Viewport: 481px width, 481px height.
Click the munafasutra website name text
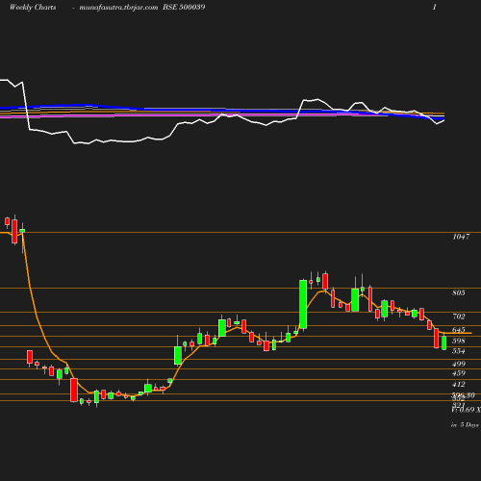click(x=118, y=8)
